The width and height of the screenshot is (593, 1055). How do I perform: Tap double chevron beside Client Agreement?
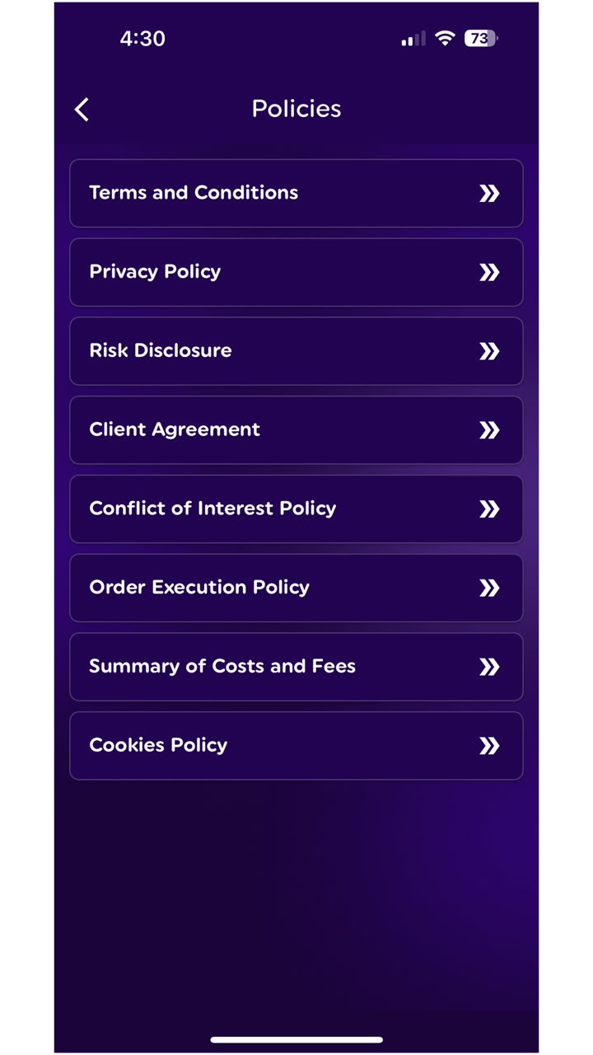pos(489,430)
